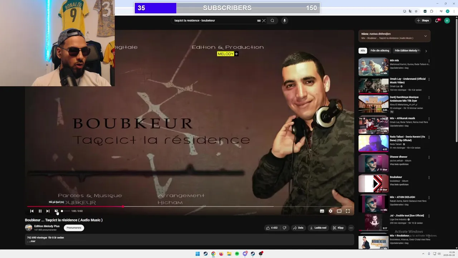Dislike the video with thumbs-down
Viewport: 458px width, 258px height.
point(284,228)
